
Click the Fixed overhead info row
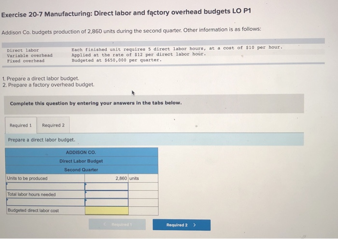[84, 60]
